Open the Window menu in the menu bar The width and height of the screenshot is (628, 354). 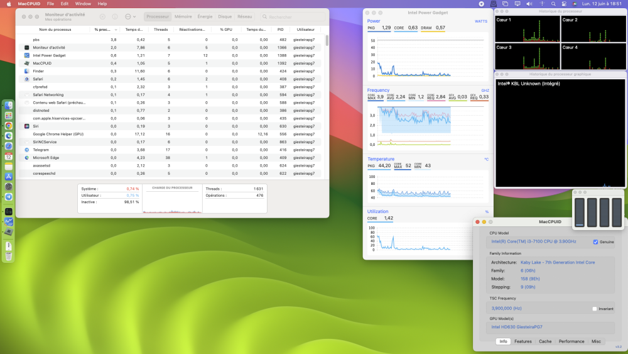click(83, 4)
